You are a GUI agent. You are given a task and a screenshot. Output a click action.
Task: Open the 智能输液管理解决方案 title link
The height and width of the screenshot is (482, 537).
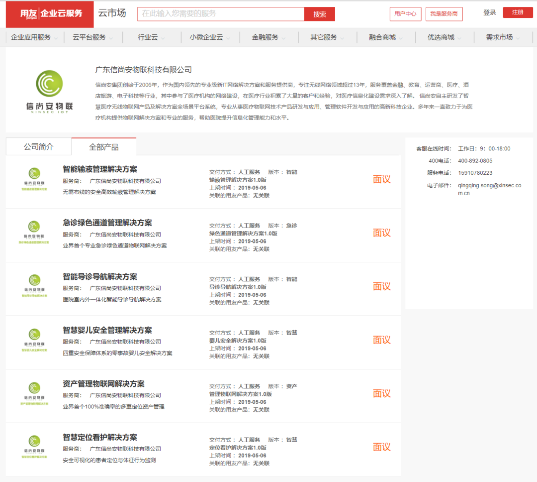(x=100, y=169)
